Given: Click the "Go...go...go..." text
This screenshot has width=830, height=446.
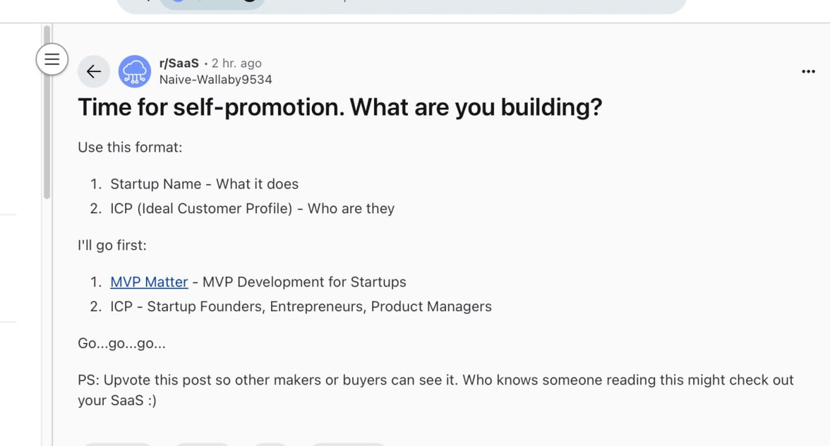Looking at the screenshot, I should pos(122,344).
